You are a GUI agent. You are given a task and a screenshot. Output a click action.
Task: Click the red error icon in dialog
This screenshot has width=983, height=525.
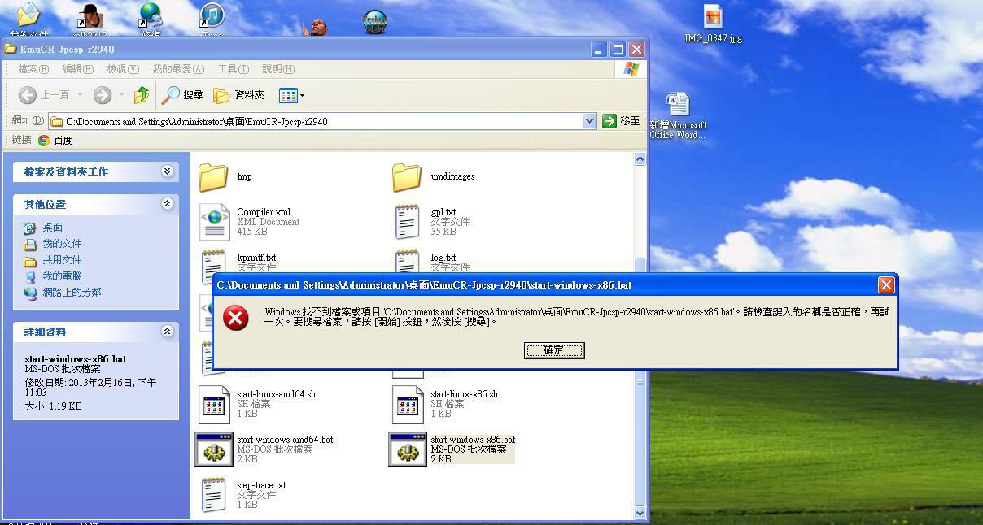[x=236, y=317]
